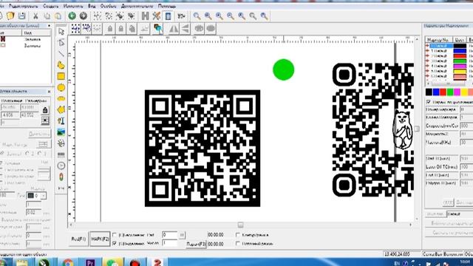
Task: Select the yellow pen row in marker list
Action: [x=449, y=71]
